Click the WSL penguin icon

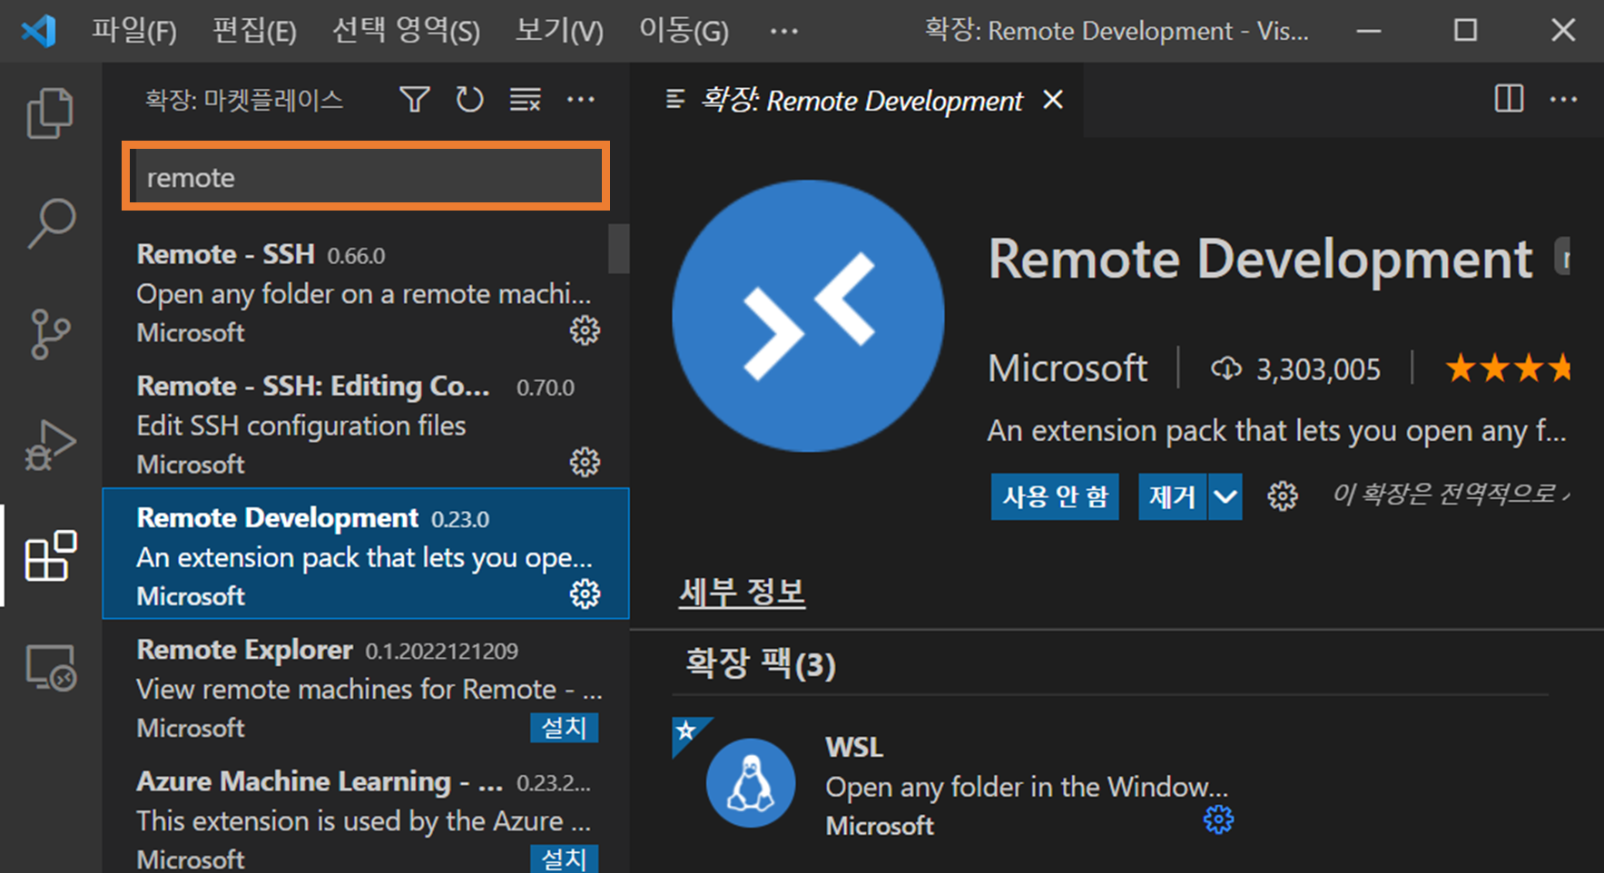(751, 782)
